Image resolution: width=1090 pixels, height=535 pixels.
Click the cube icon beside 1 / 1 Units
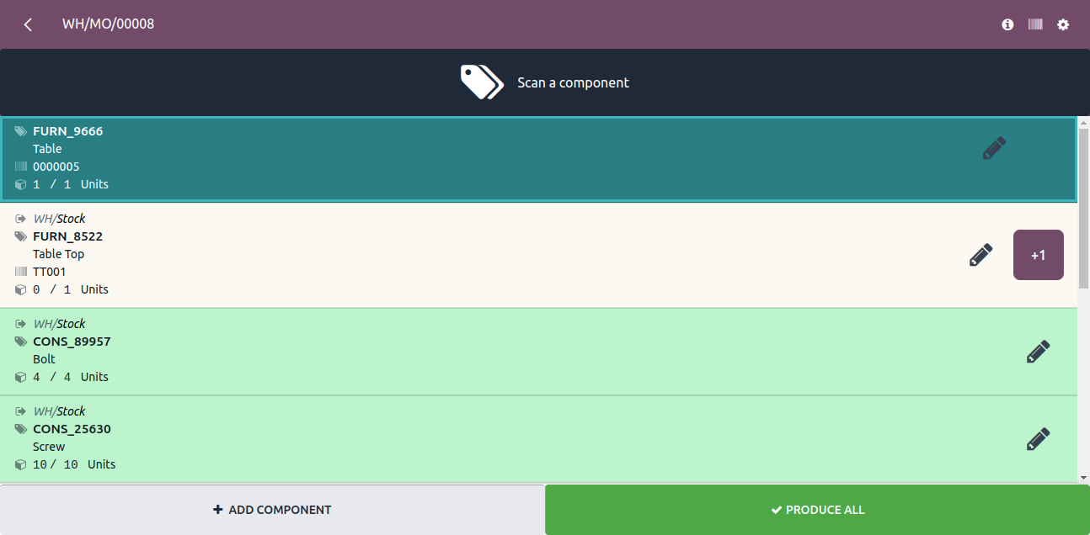[x=21, y=184]
